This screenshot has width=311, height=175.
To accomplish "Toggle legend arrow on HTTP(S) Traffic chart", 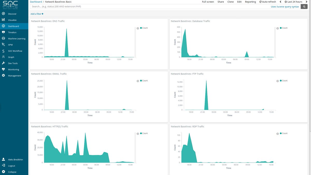I will tap(138, 134).
